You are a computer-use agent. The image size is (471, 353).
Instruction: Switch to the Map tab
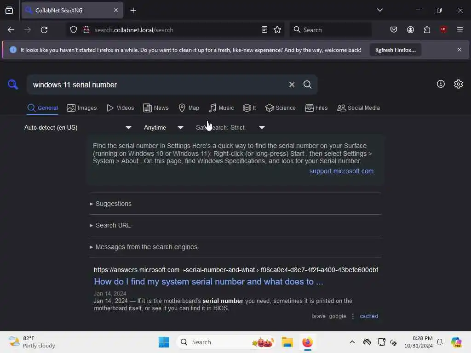click(189, 108)
